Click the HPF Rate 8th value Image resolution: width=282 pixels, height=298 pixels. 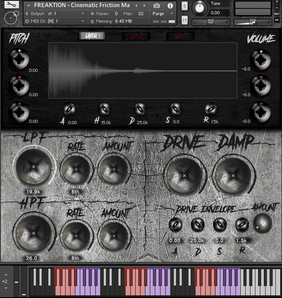click(75, 258)
